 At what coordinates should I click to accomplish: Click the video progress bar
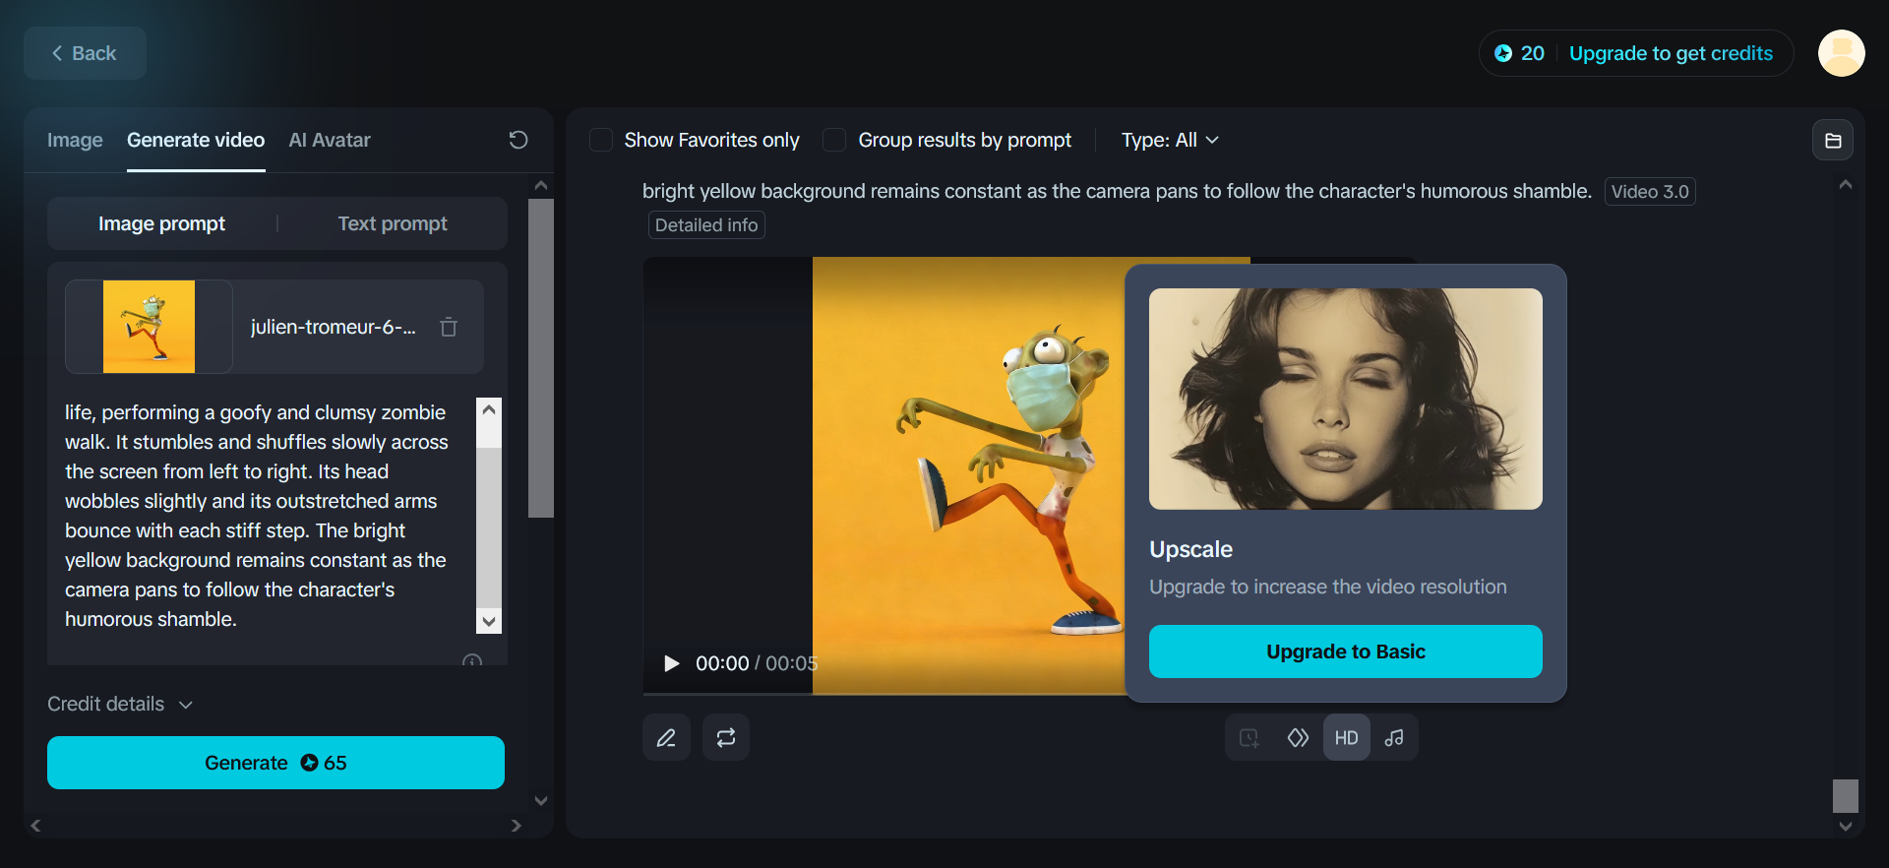tap(884, 694)
